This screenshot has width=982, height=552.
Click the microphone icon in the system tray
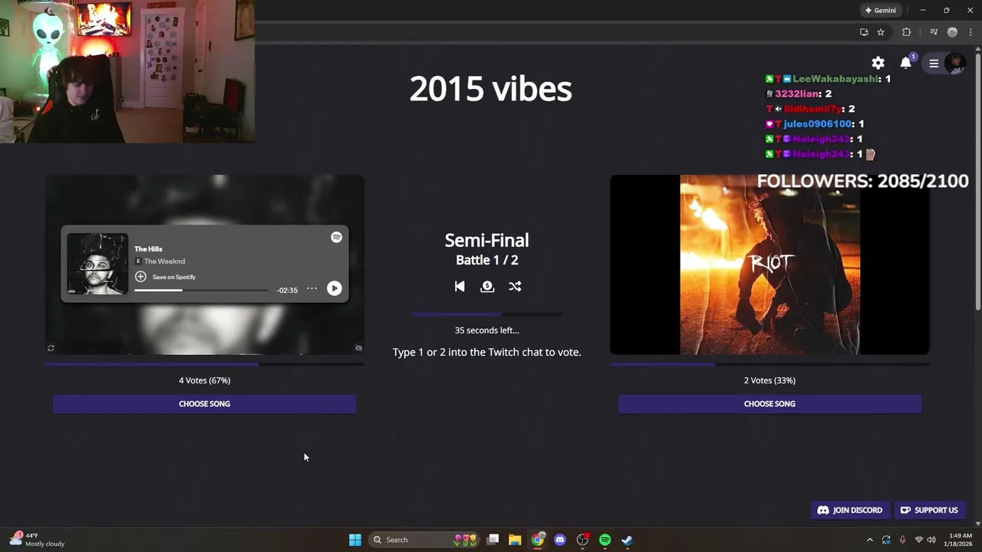tap(902, 540)
